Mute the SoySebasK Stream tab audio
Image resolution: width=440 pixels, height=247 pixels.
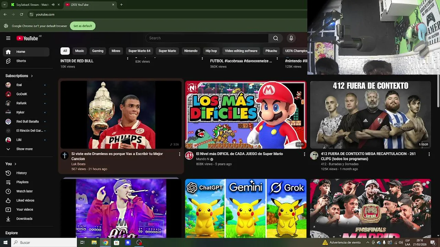point(53,5)
